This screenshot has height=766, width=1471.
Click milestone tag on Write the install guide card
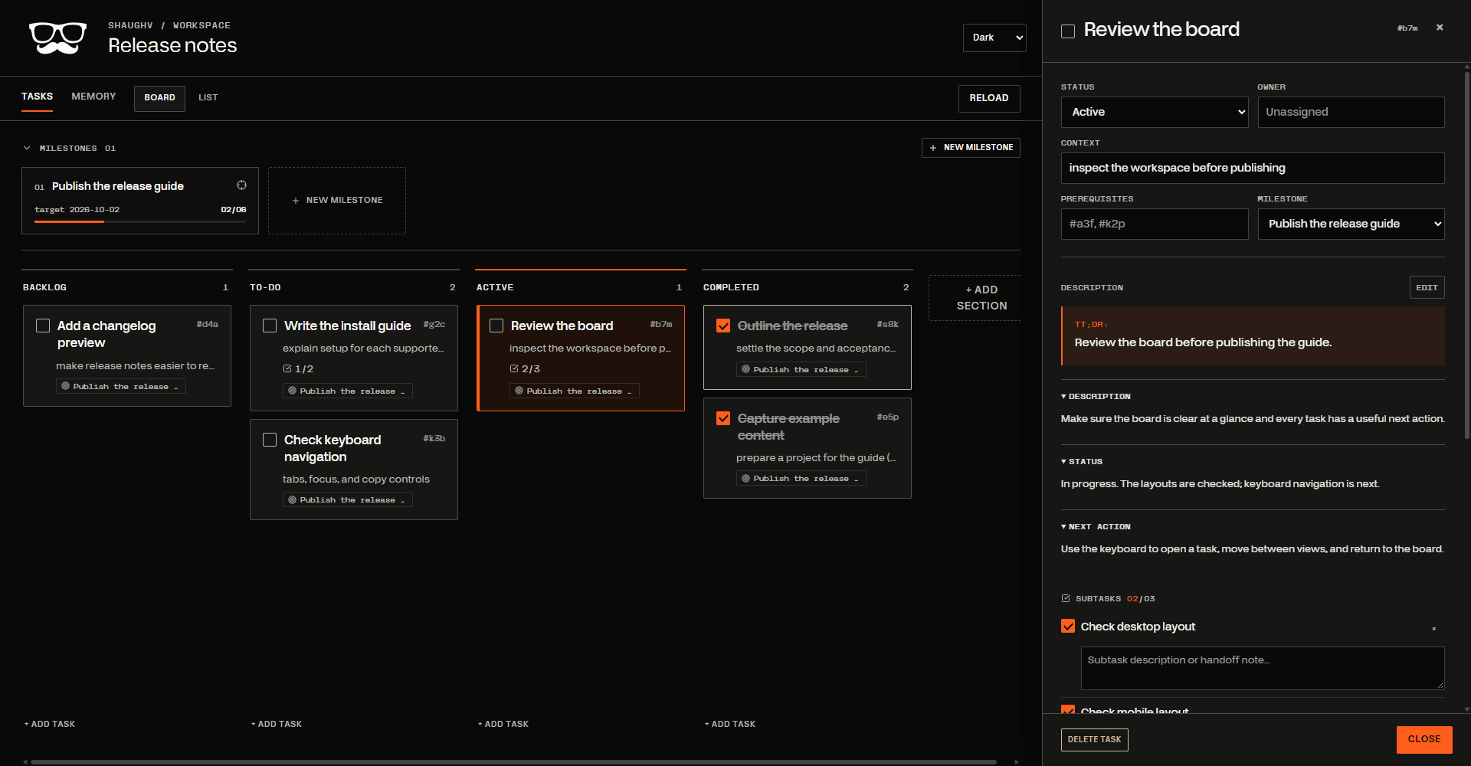tap(348, 391)
